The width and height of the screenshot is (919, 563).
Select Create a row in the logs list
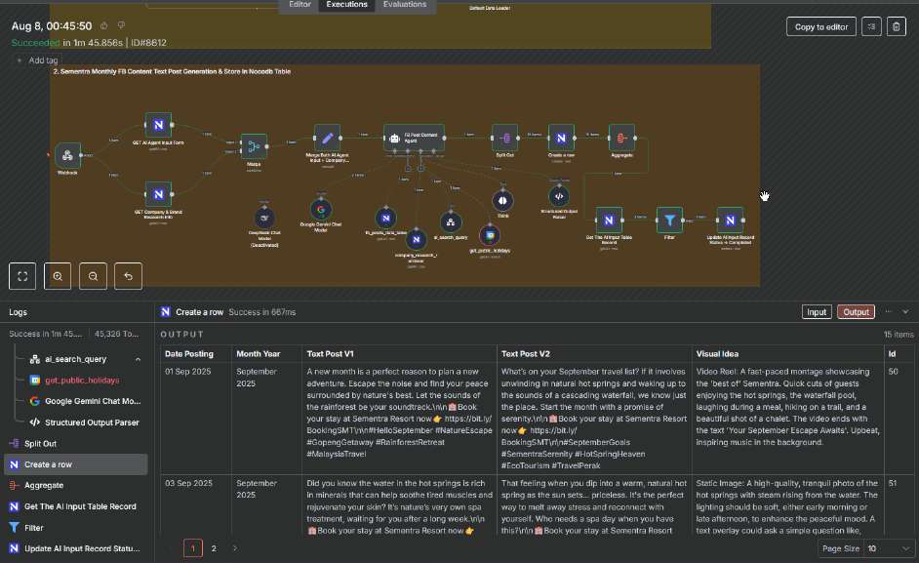(x=75, y=464)
